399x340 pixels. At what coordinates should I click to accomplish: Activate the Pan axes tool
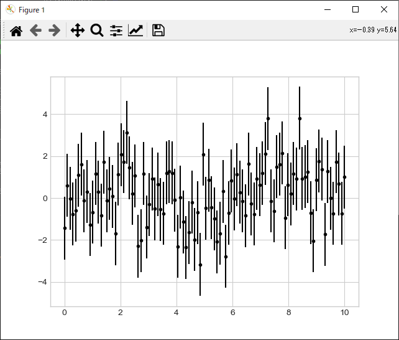click(x=78, y=31)
